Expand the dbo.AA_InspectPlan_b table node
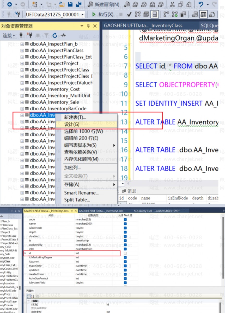 click(x=22, y=44)
